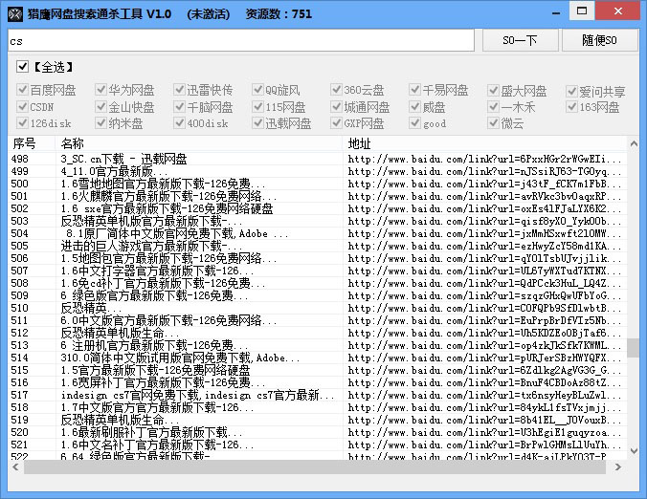Viewport: 647px width, 499px height.
Task: Uncheck the 迅雷快传 source option
Action: [180, 91]
